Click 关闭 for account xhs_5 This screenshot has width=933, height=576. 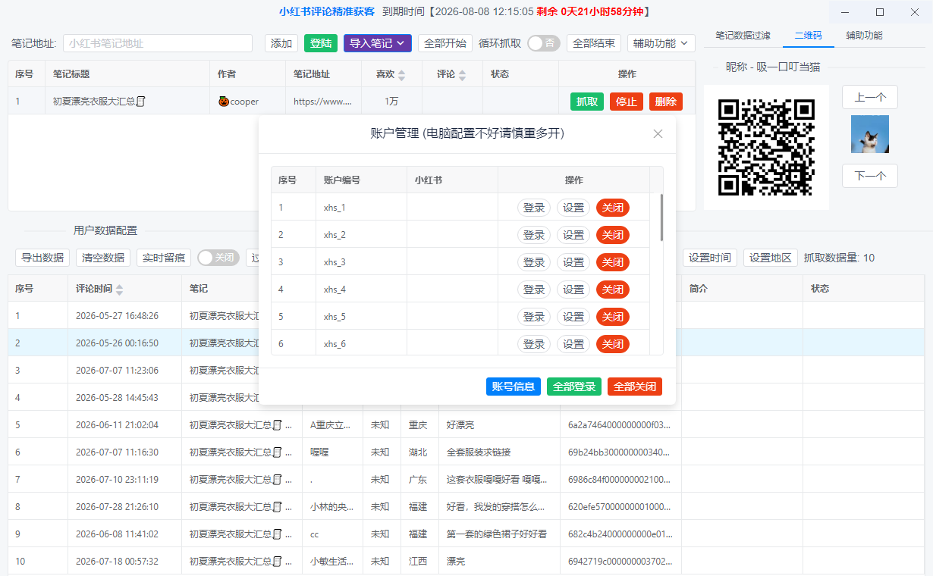(613, 317)
